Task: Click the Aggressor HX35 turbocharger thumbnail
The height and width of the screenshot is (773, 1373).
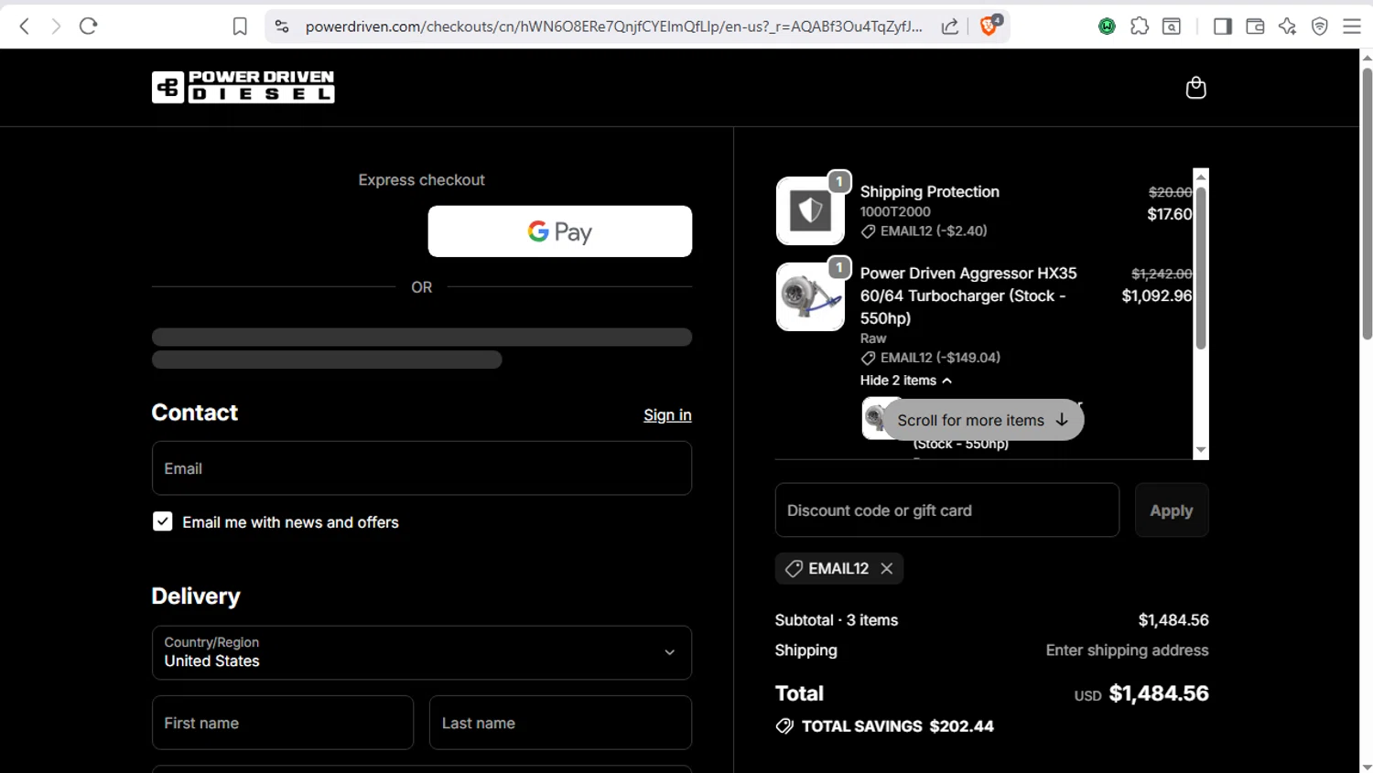Action: point(810,297)
